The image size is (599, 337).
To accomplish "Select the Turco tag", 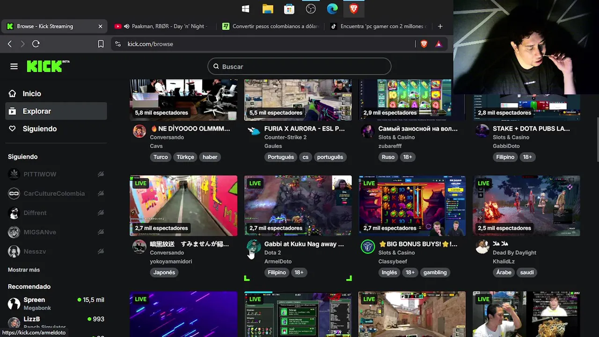I will (161, 157).
